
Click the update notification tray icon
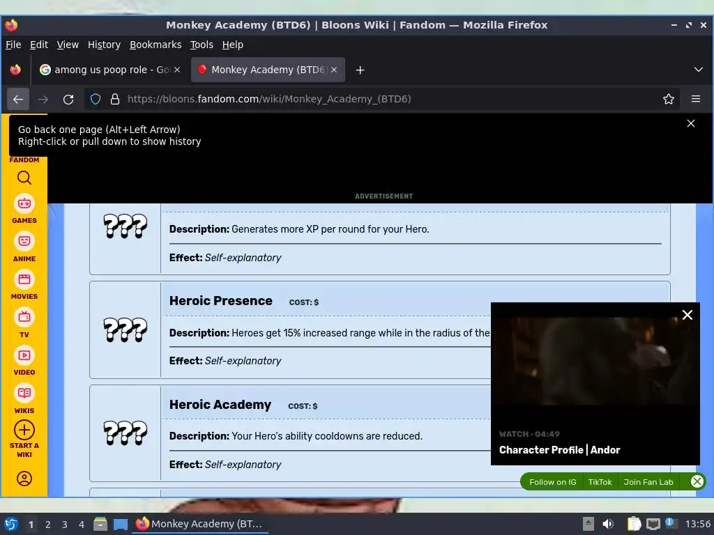point(671,524)
